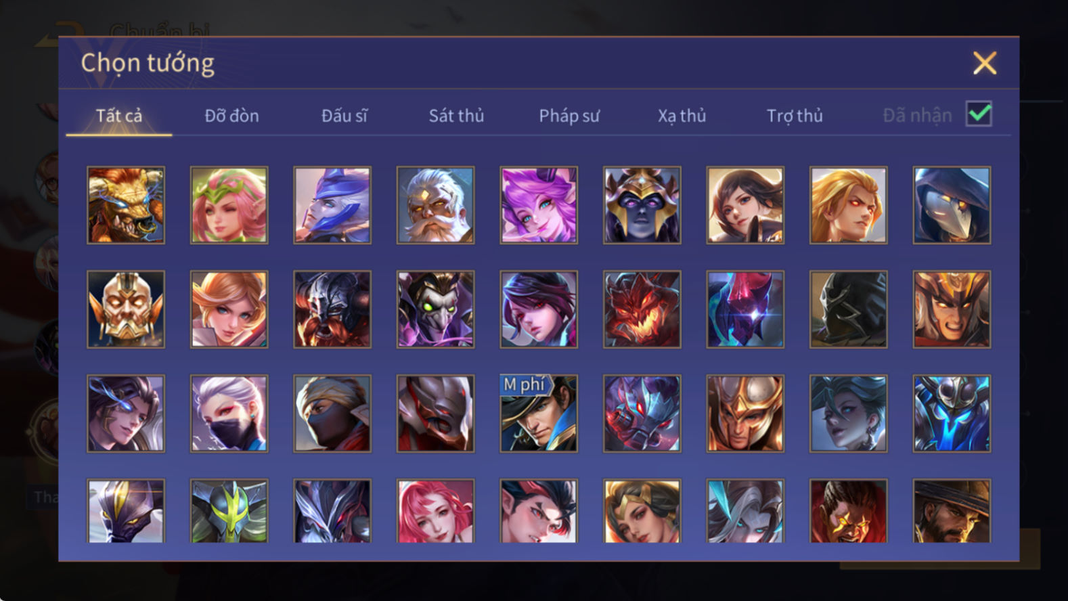The width and height of the screenshot is (1068, 601).
Task: Select the golden masked robot hero
Action: point(126,309)
